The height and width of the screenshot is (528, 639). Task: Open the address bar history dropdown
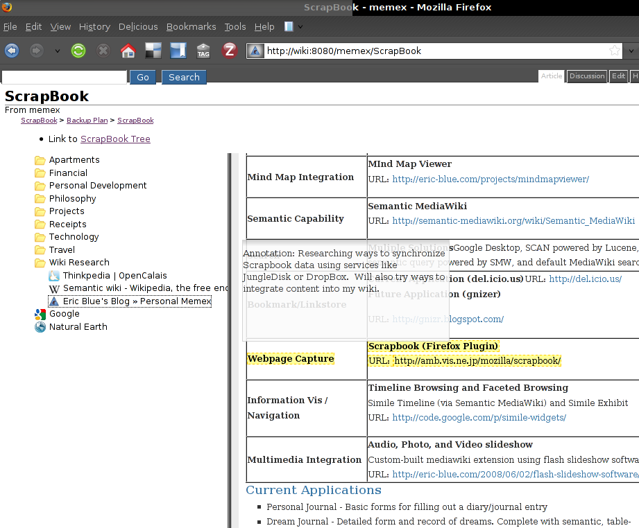coord(631,51)
